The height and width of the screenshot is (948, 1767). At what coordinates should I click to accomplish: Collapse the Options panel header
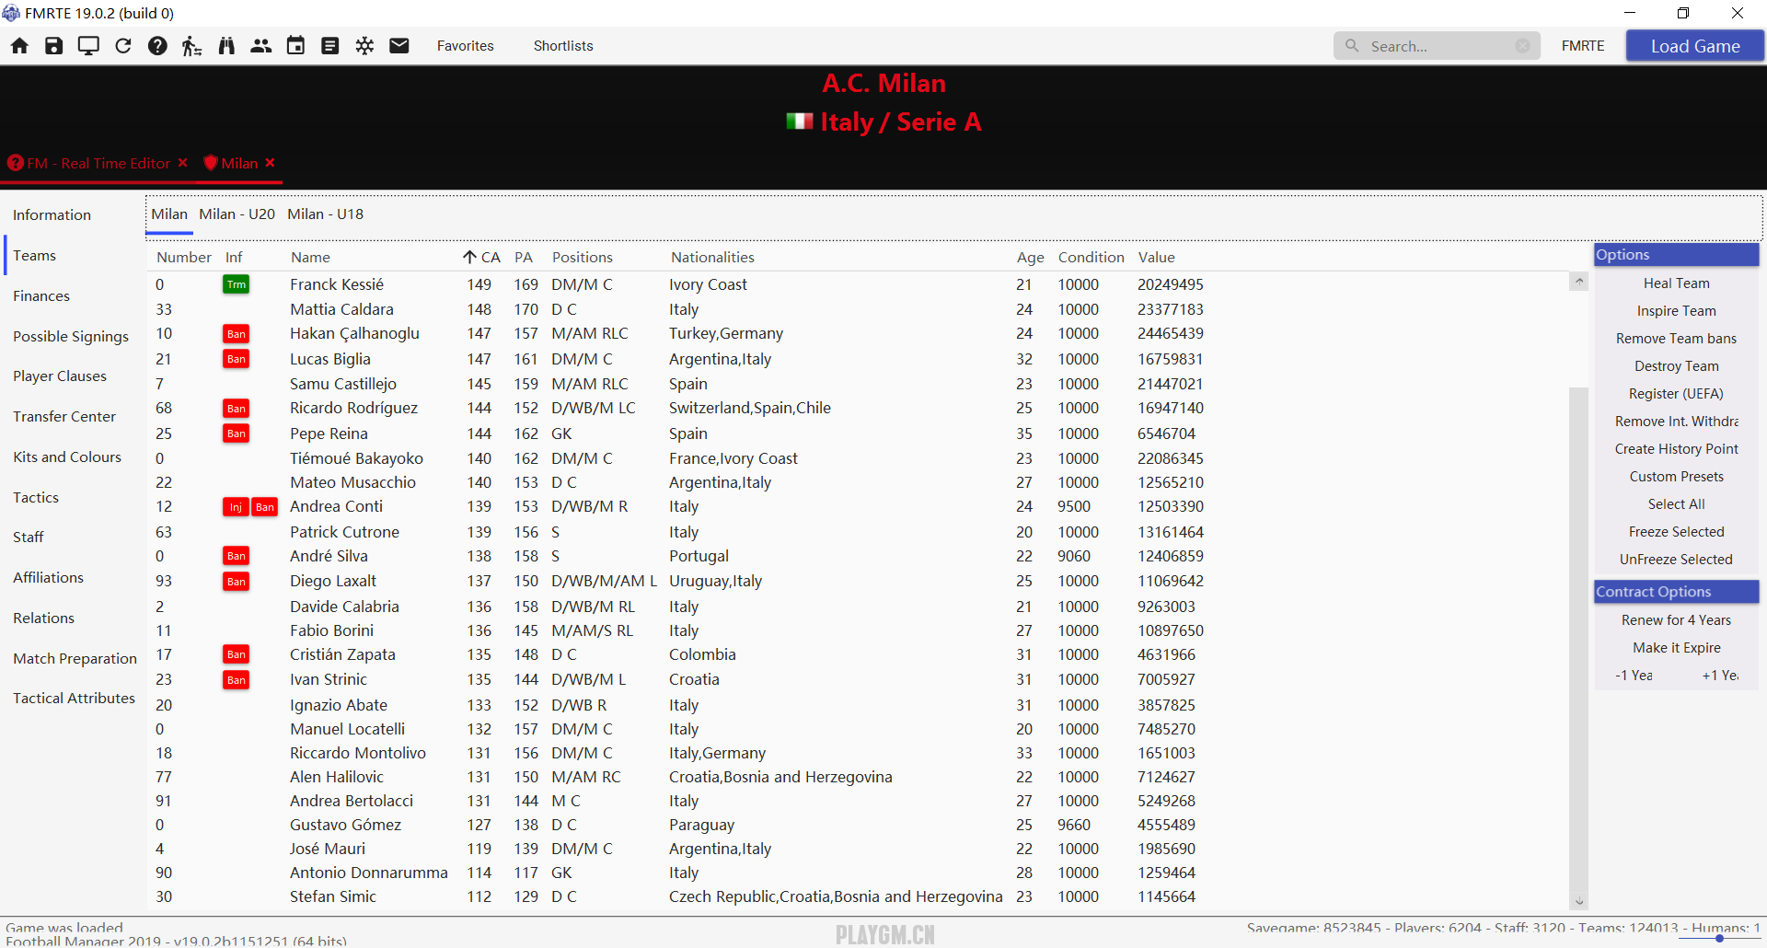coord(1677,255)
